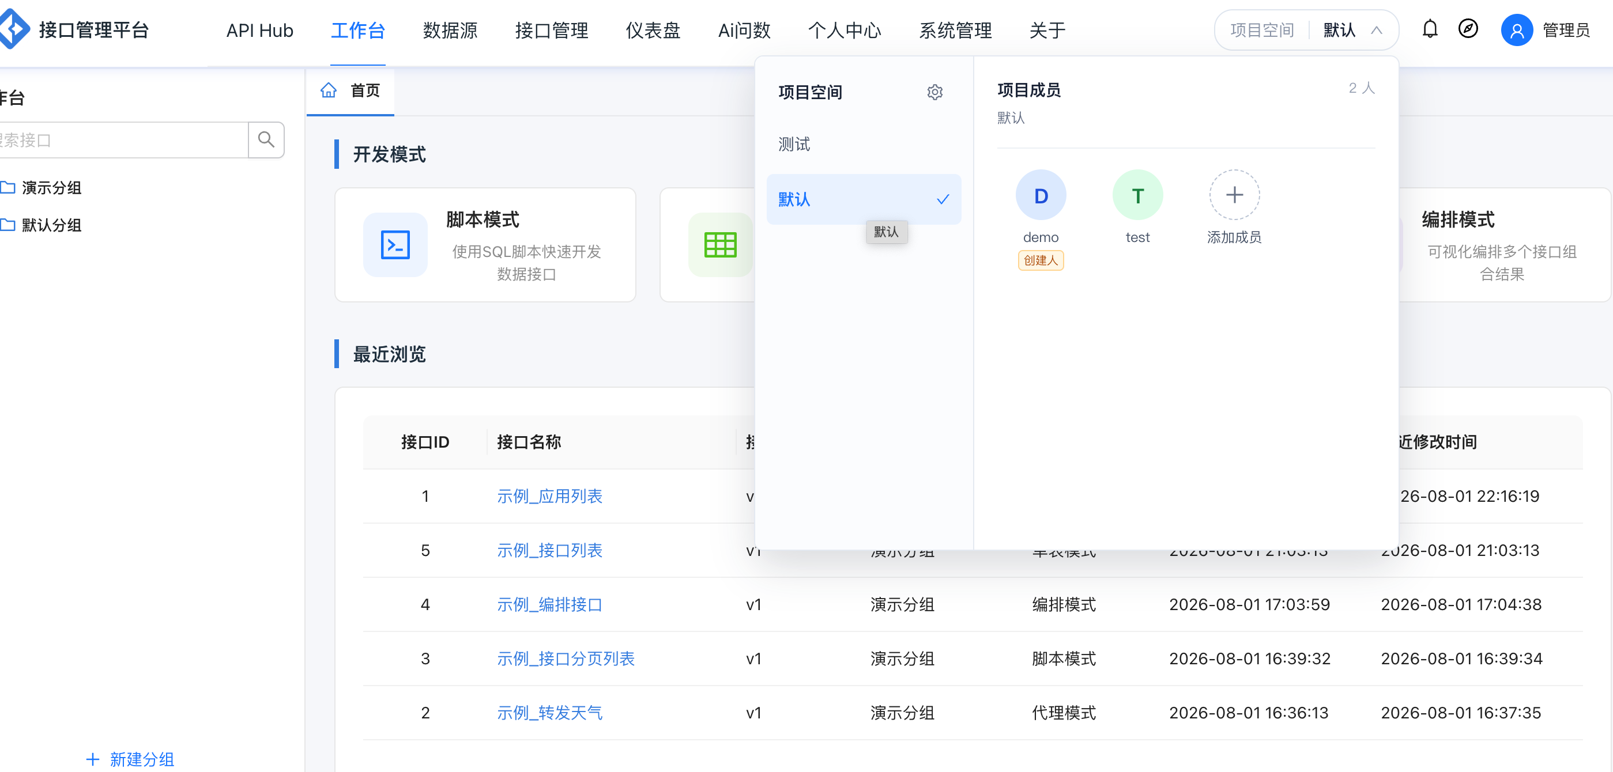Select the 测试 project space
Image resolution: width=1613 pixels, height=772 pixels.
click(x=864, y=145)
